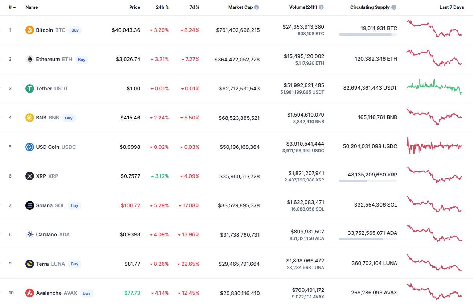Open the Tether 7-day price chart thumbnail
This screenshot has height=306, width=473.
[434, 87]
